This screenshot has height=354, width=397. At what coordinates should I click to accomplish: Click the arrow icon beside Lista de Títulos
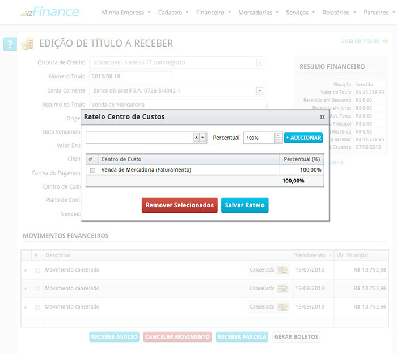(x=385, y=41)
